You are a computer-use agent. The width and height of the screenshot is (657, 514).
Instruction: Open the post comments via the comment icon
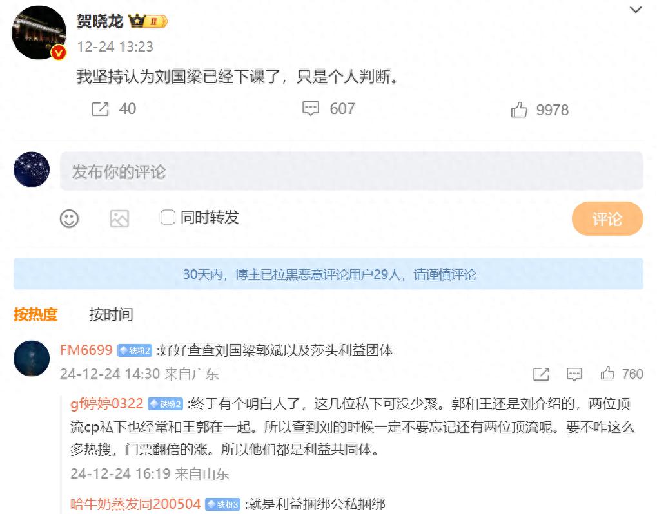(x=311, y=109)
